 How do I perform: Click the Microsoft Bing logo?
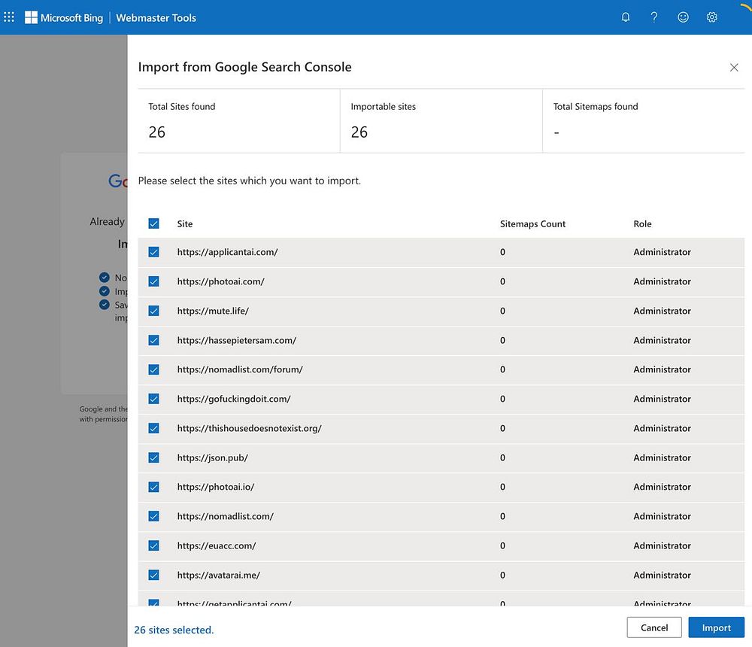click(64, 17)
